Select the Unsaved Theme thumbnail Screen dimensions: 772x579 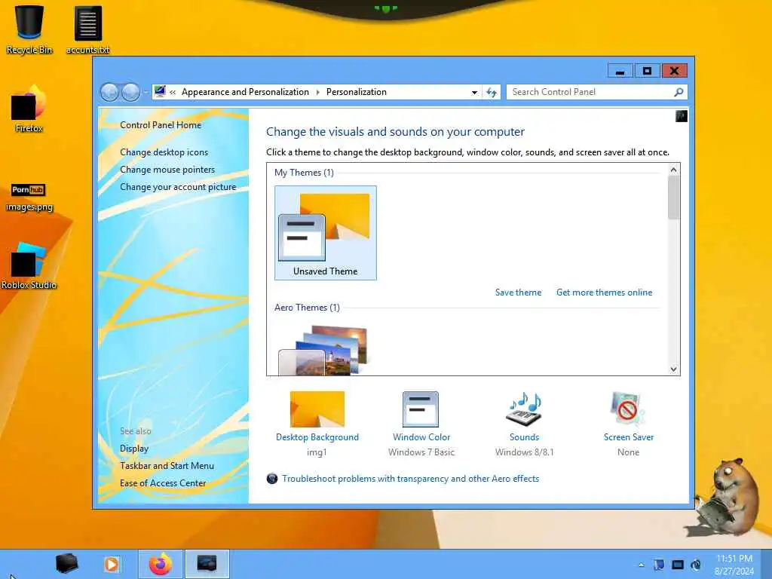tap(326, 233)
